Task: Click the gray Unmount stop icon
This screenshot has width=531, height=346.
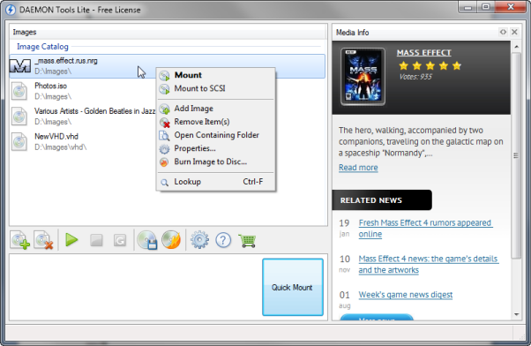Action: click(96, 240)
